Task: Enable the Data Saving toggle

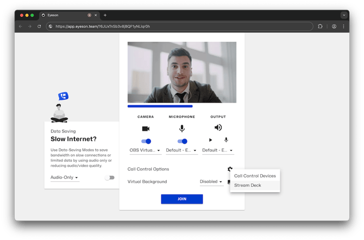Action: [x=110, y=178]
